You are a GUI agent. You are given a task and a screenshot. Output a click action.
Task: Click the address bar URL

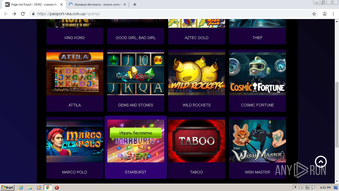69,14
